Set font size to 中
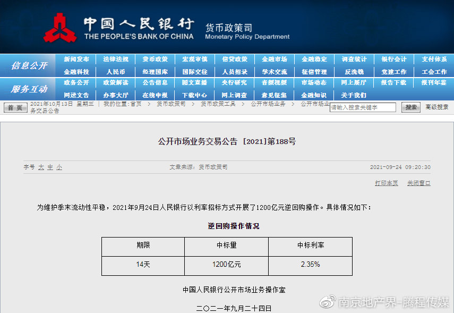Screen dimensions: 454x313 [x=50, y=167]
